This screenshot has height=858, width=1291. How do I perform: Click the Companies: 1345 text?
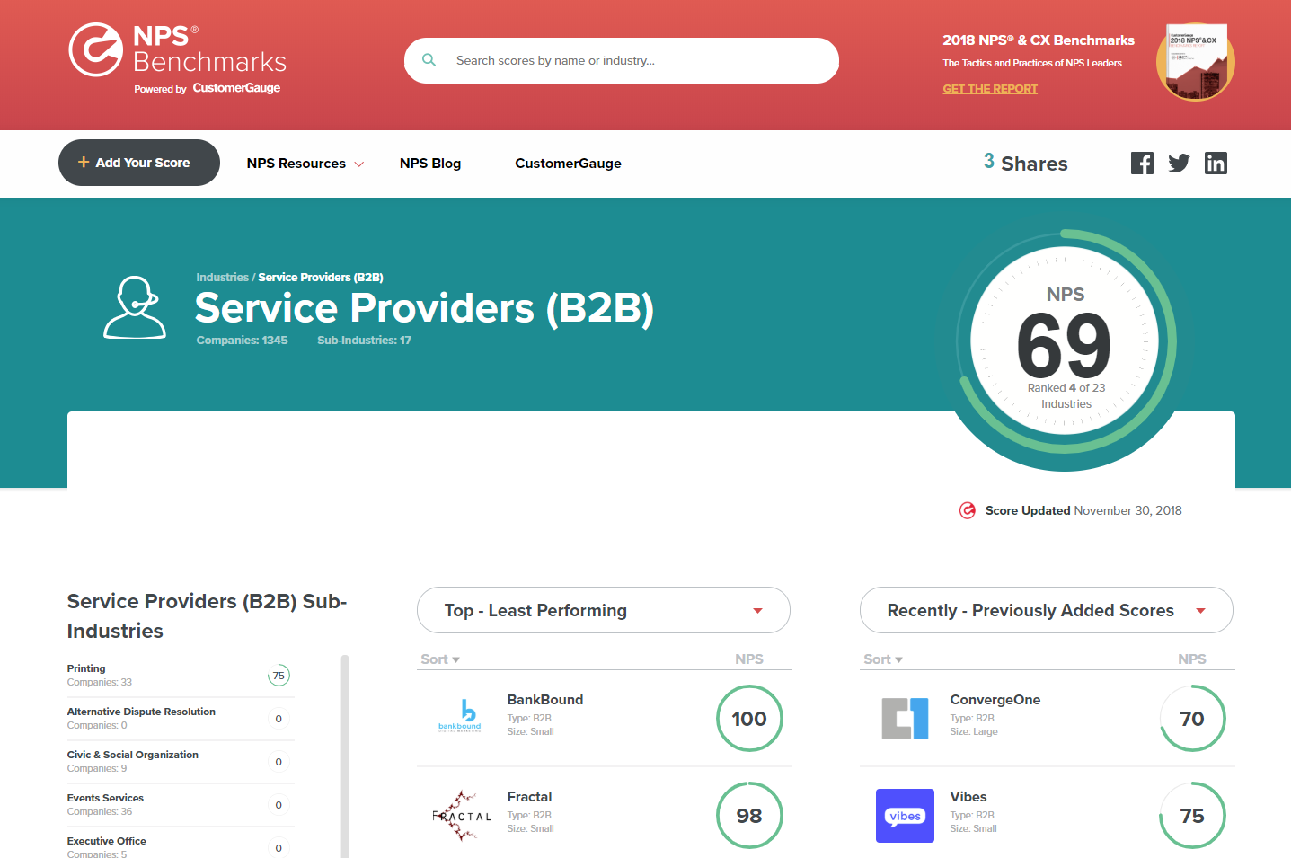click(243, 340)
